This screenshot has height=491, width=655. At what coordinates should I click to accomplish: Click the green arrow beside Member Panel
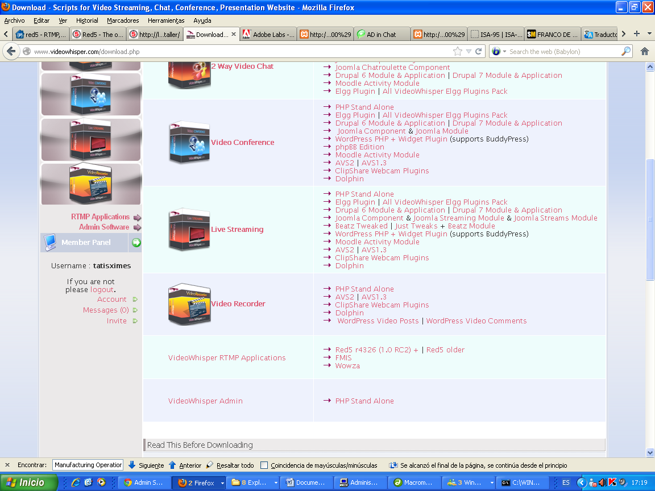[136, 243]
